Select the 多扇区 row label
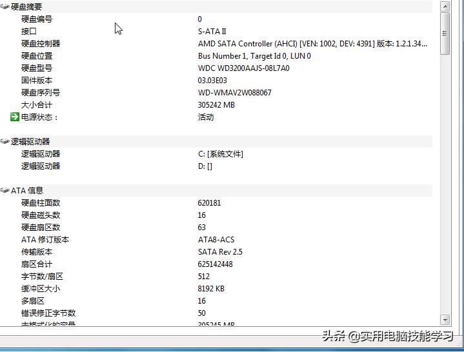This screenshot has width=464, height=352. [32, 301]
